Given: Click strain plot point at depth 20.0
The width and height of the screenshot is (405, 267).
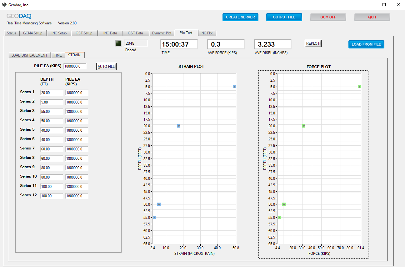Looking at the screenshot, I should 179,126.
